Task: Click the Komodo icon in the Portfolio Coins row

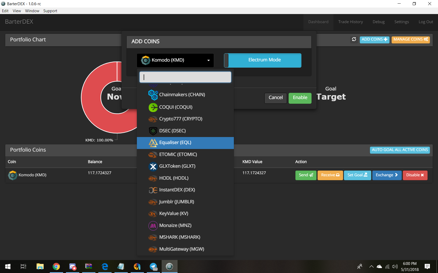Action: (x=13, y=175)
